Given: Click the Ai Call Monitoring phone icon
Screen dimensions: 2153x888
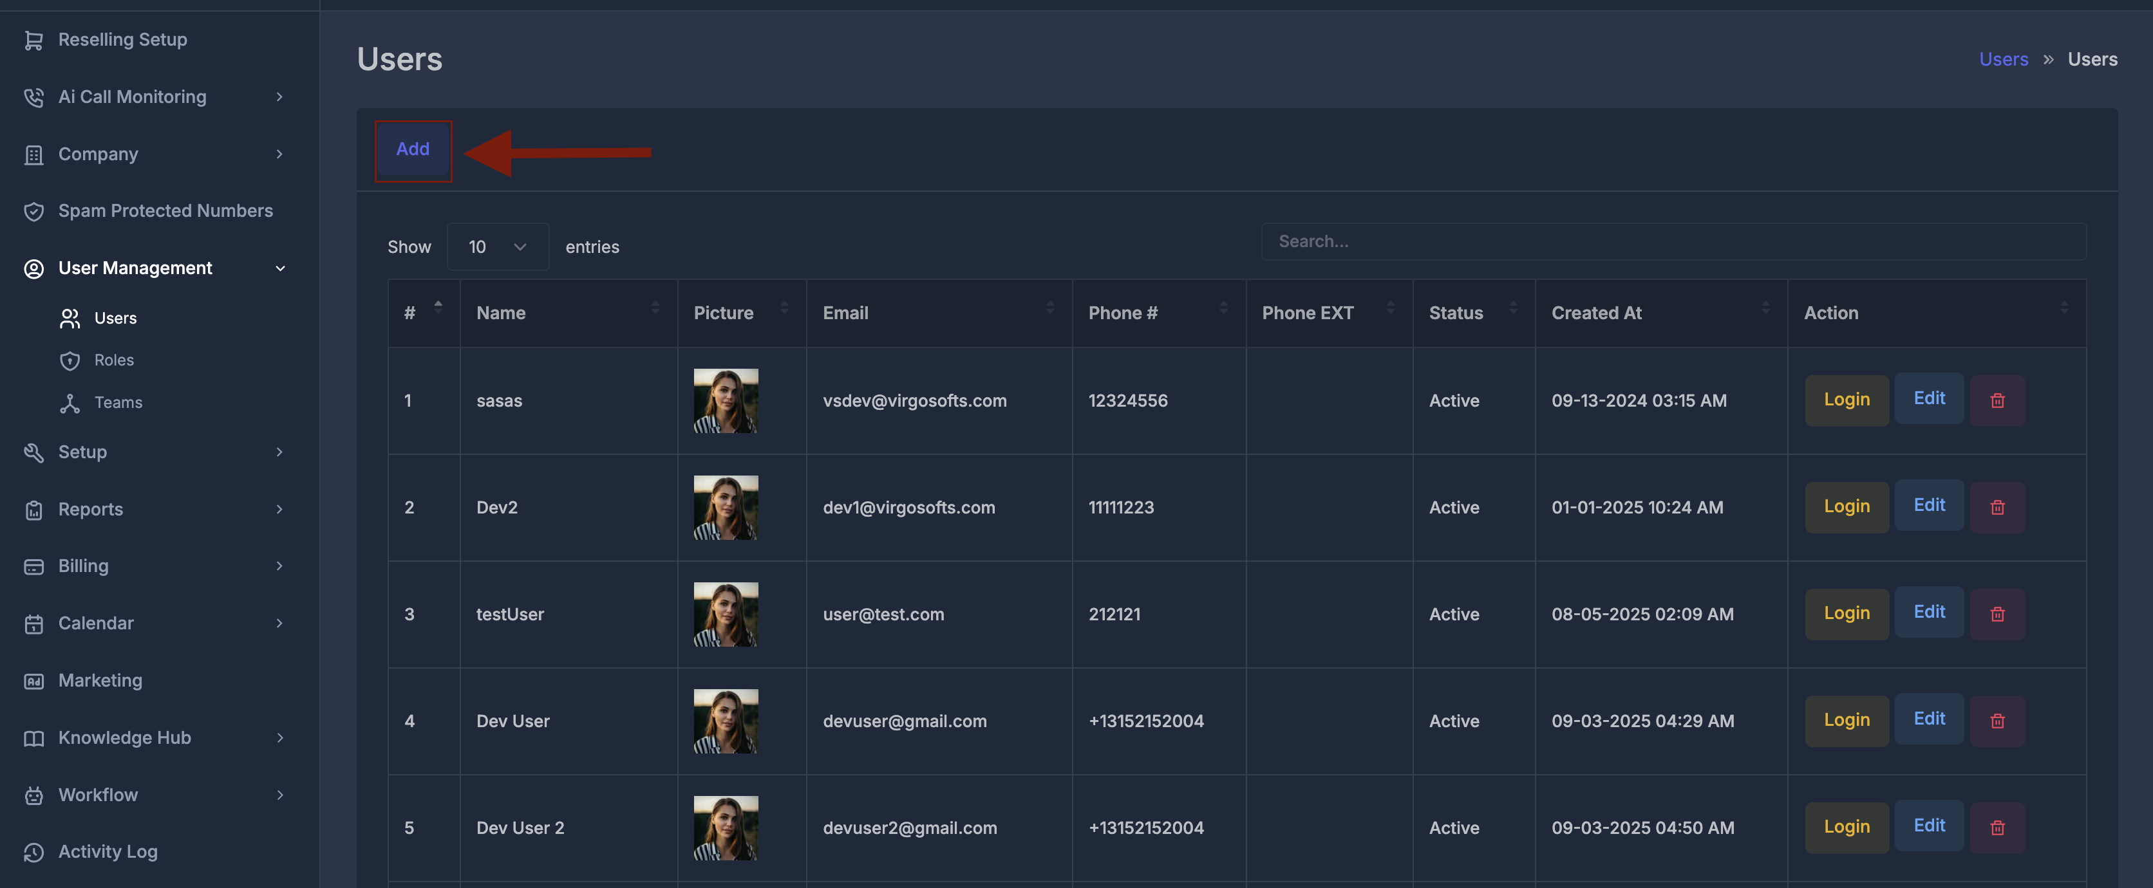Looking at the screenshot, I should coord(33,97).
